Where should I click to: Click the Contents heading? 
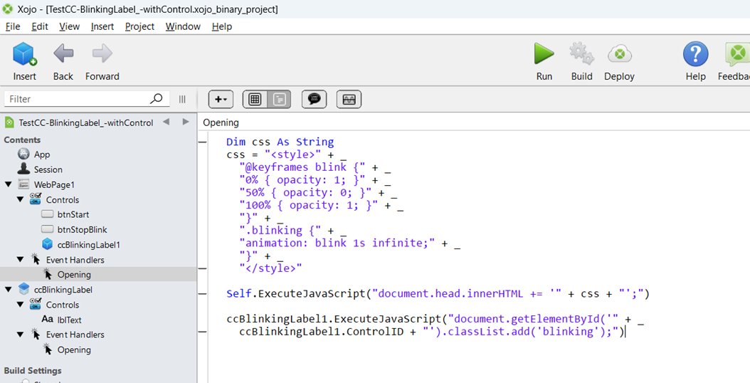[22, 140]
